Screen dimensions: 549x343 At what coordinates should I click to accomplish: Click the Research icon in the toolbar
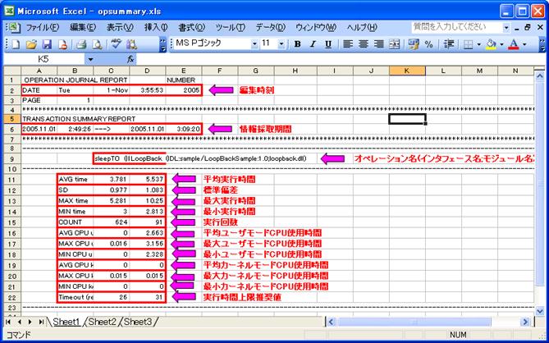(131, 44)
